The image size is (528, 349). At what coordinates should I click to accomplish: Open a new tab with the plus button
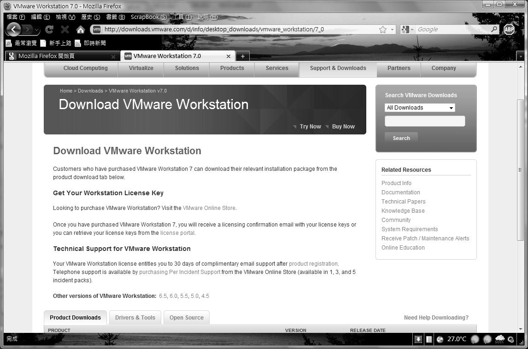coord(242,56)
